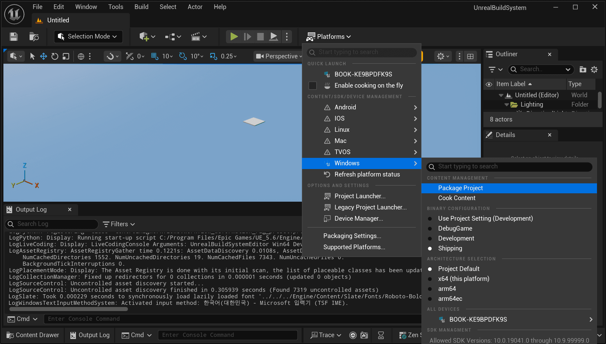Viewport: 606px width, 344px height.
Task: Click the Package Project menu entry
Action: tap(460, 188)
